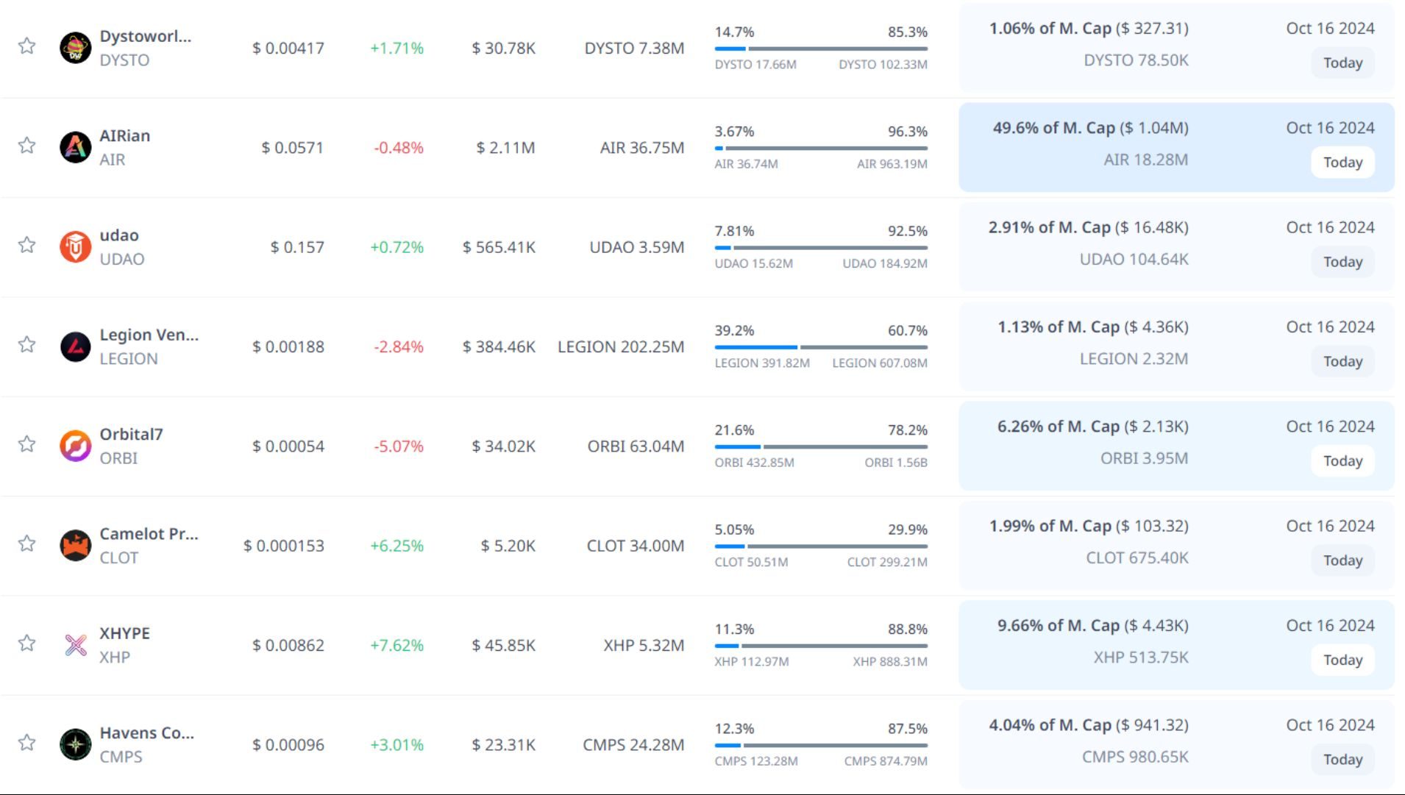The image size is (1405, 795).
Task: Open the udao token name link
Action: tap(119, 235)
